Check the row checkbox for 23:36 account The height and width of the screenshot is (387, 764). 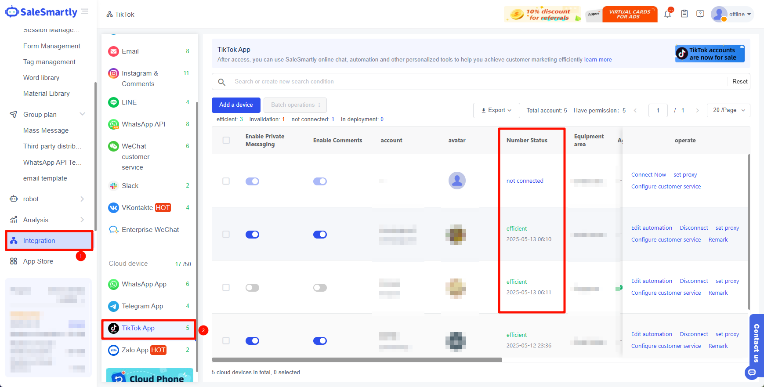tap(226, 340)
